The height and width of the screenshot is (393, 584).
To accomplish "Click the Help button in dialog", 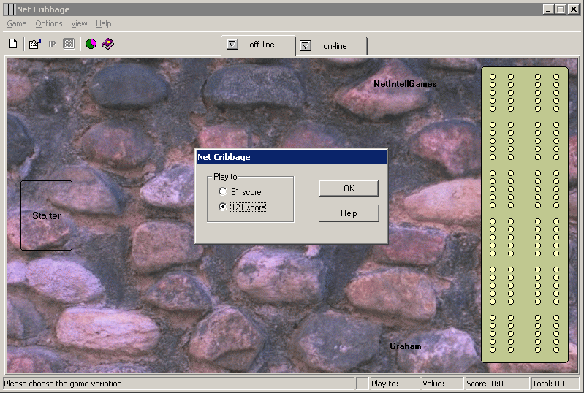I will (x=349, y=213).
